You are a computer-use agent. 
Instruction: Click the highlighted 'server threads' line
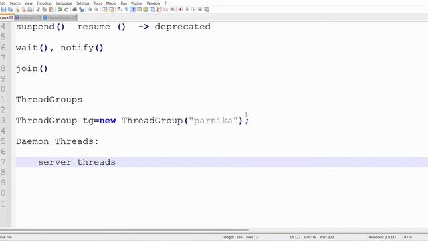point(221,162)
